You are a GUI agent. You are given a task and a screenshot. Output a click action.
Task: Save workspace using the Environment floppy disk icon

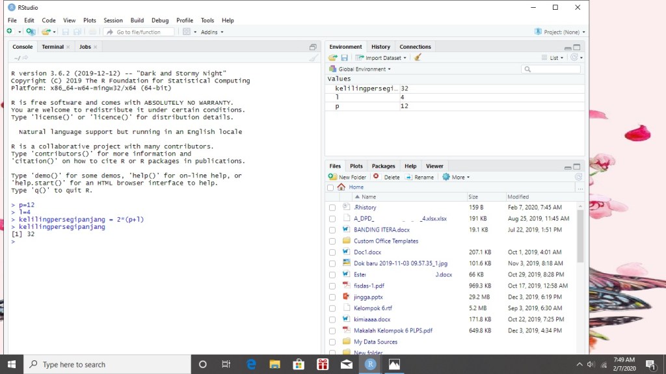tap(345, 58)
